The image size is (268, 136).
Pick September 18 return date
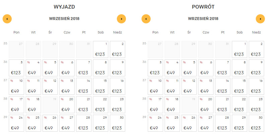click(x=172, y=105)
